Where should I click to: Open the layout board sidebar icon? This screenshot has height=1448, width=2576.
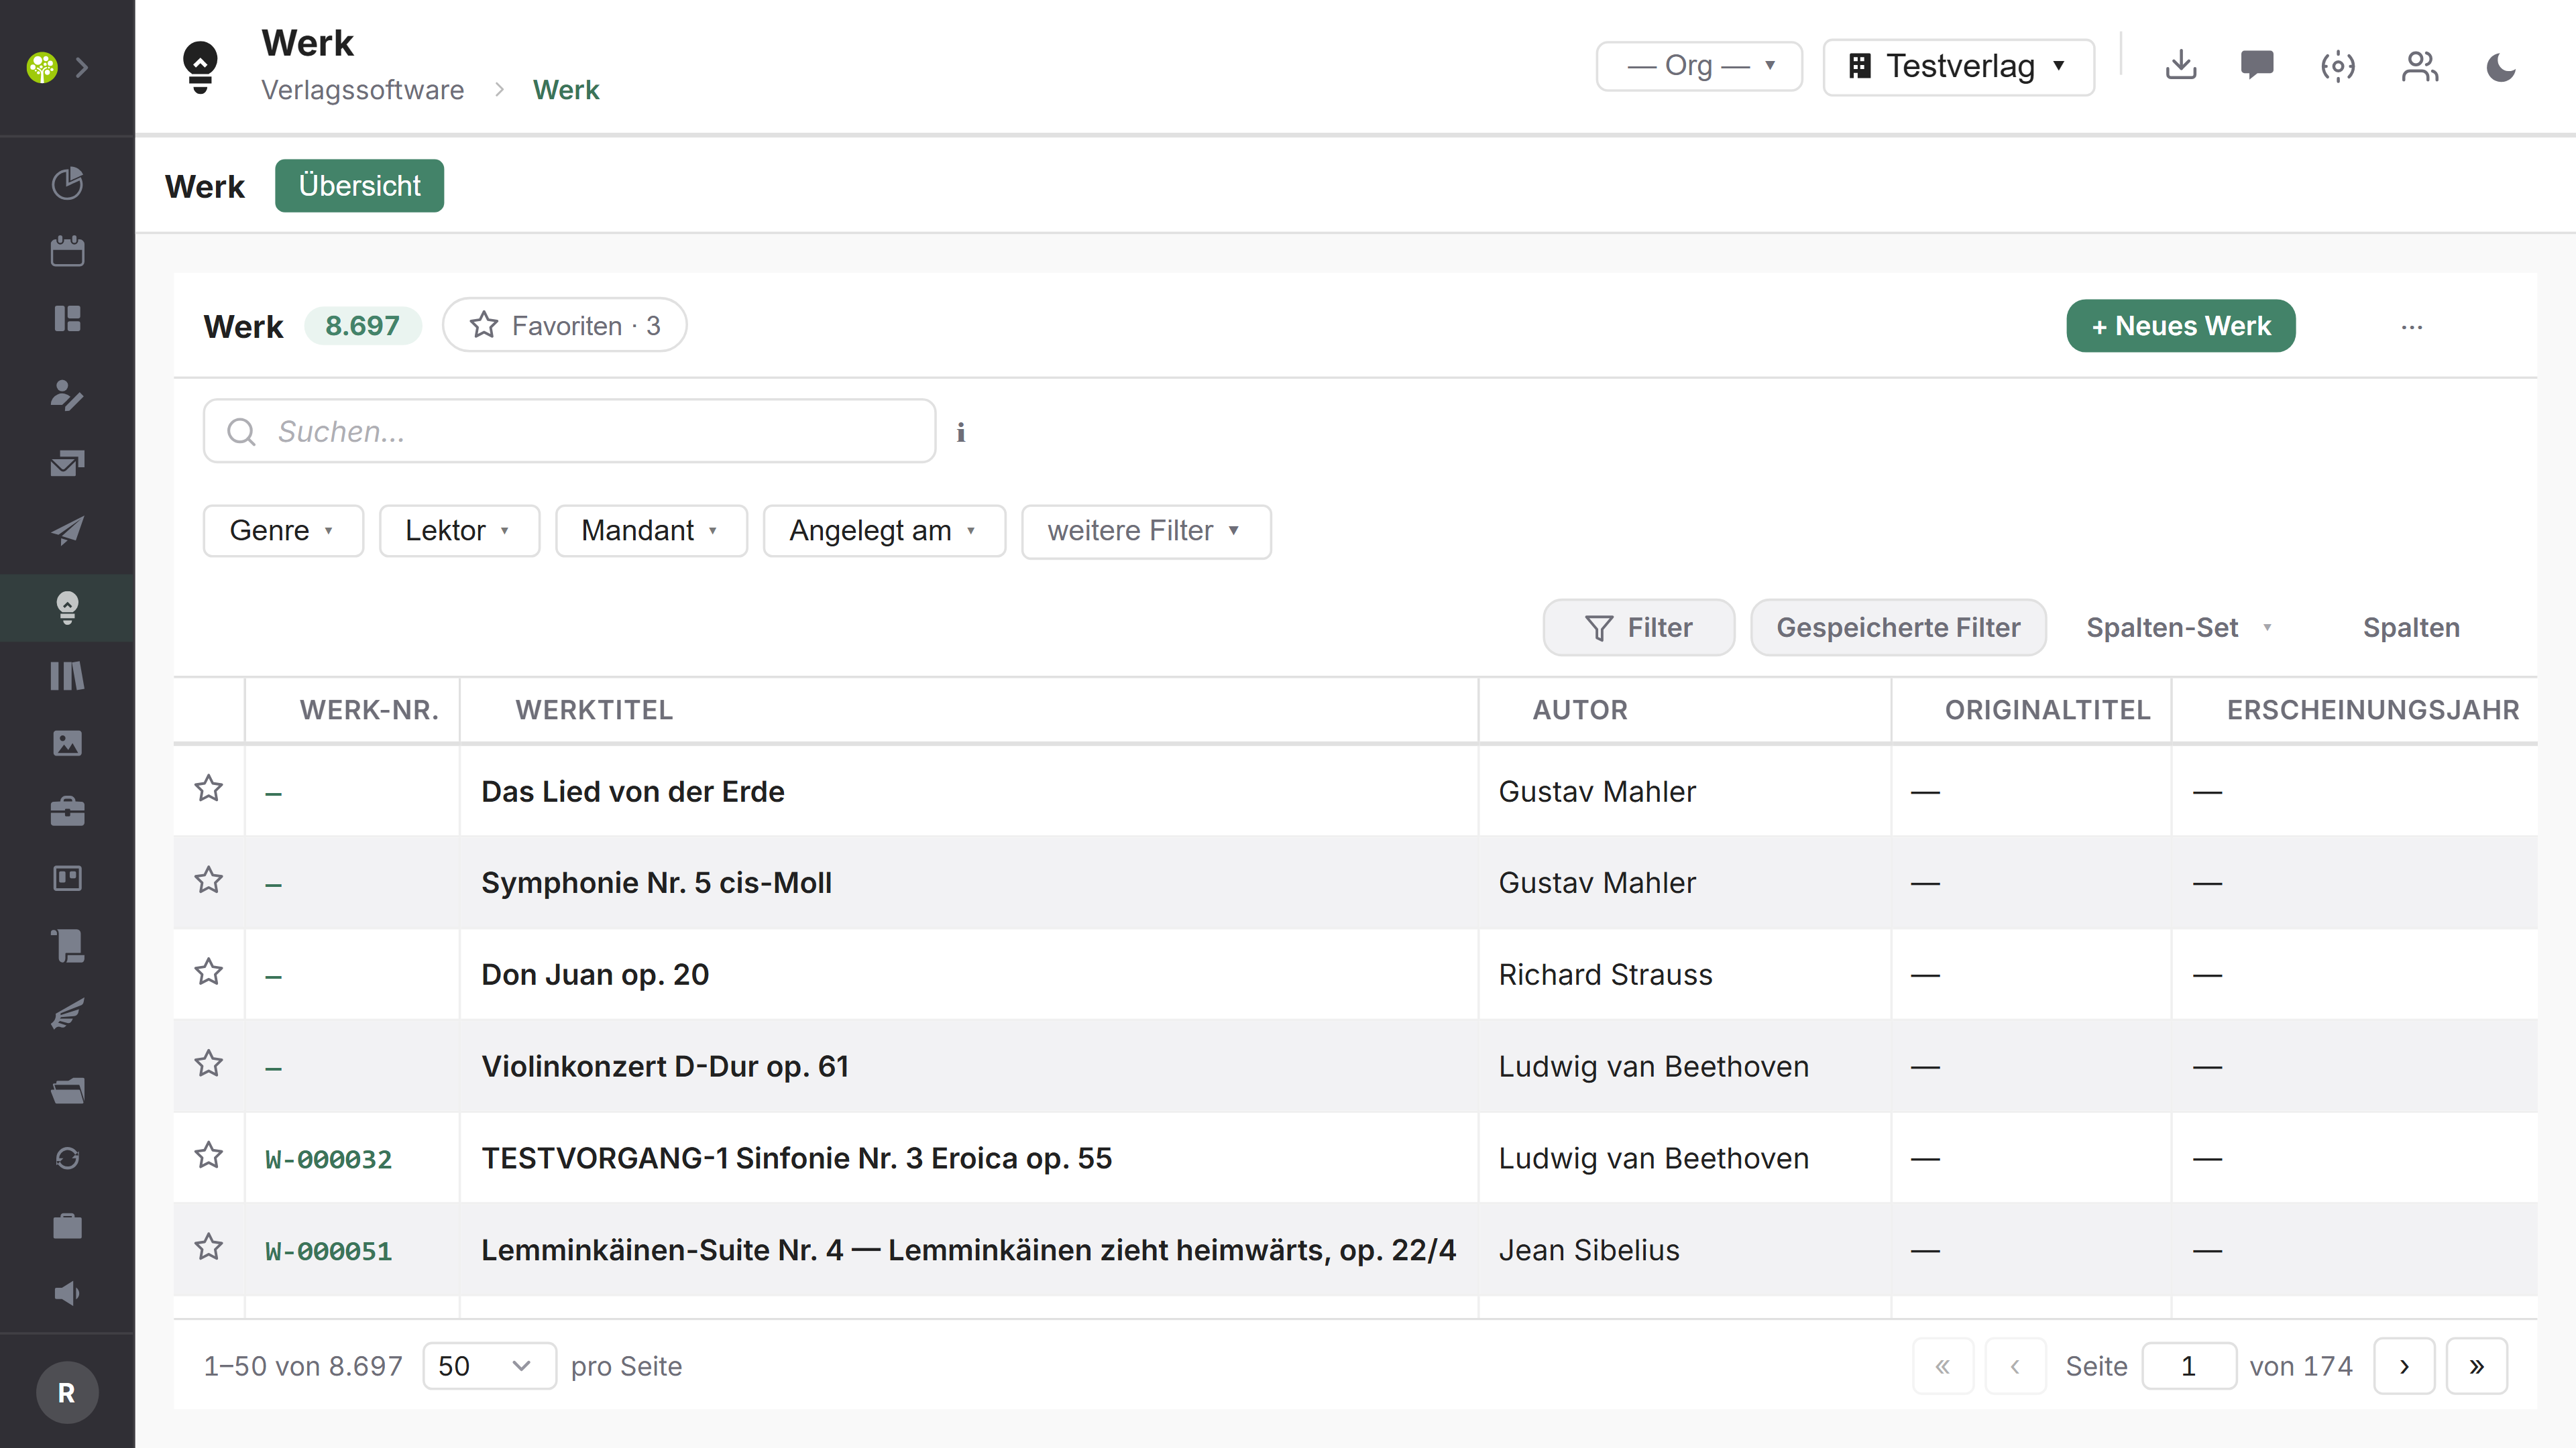tap(67, 319)
